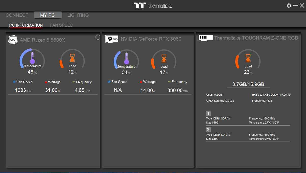The height and width of the screenshot is (173, 306).
Task: Click the CPU load hourglass gauge
Action: tap(72, 58)
